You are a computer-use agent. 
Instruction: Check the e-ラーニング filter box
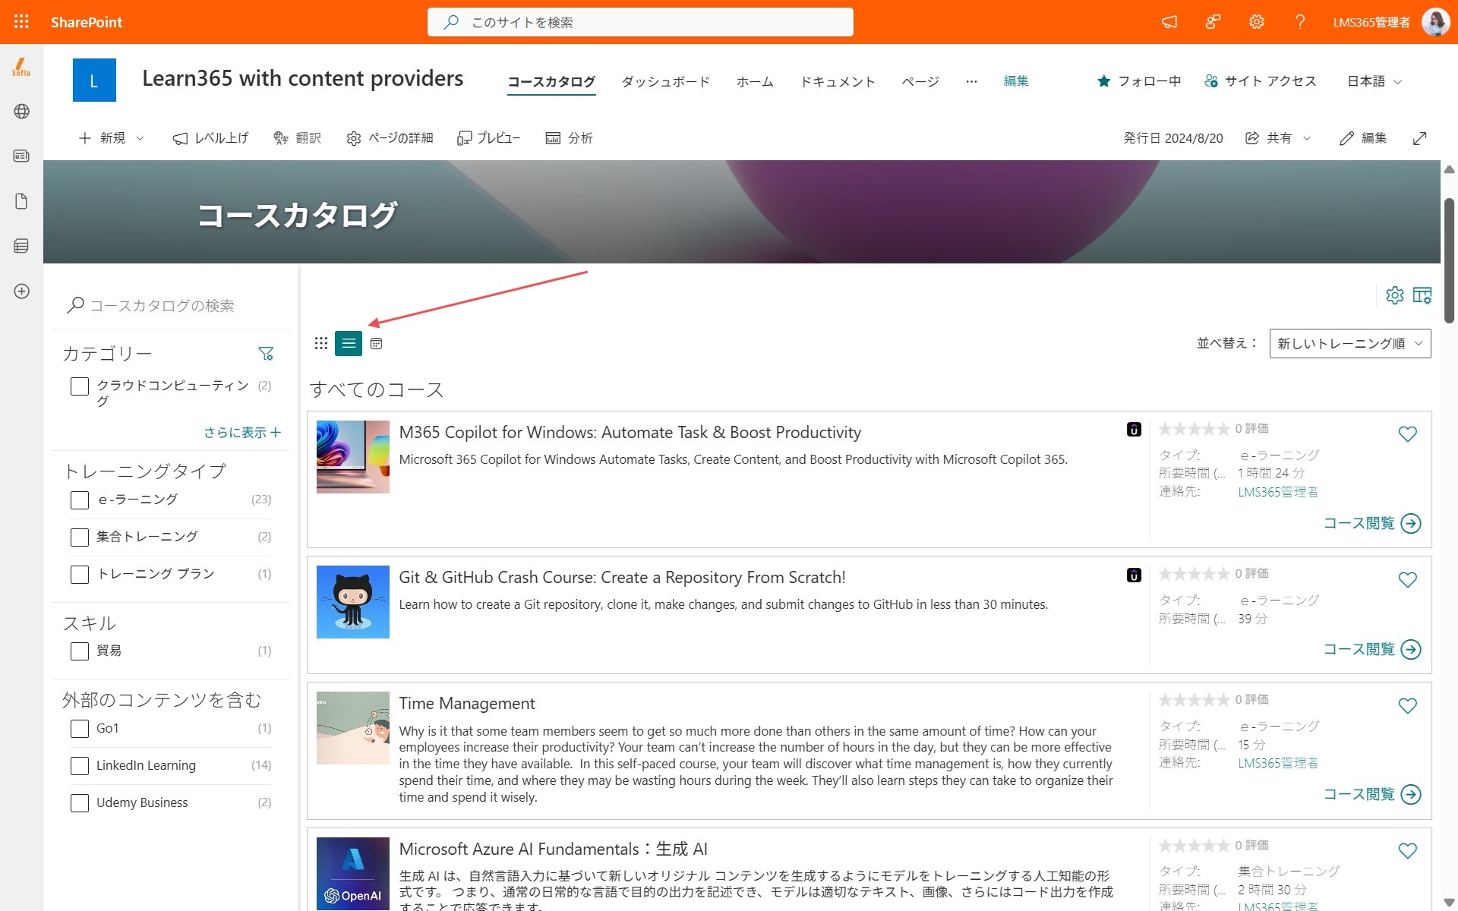[80, 500]
